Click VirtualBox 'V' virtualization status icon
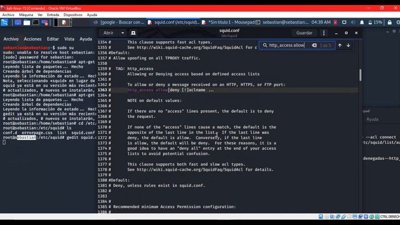 [x=366, y=217]
